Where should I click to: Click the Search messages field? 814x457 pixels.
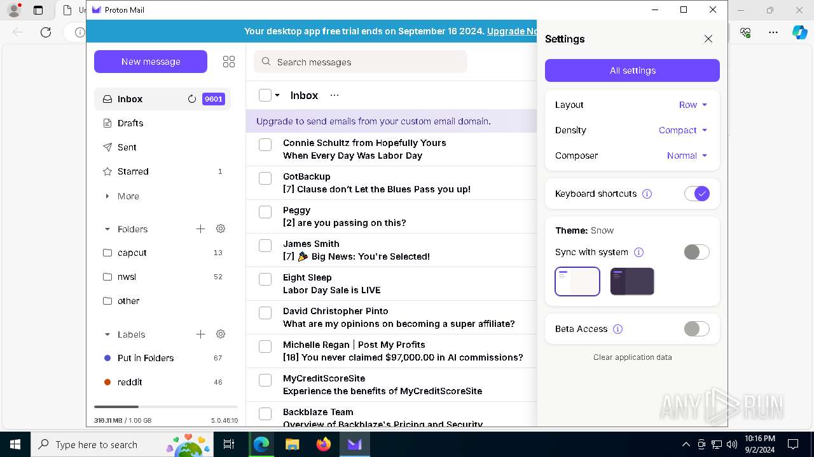click(x=361, y=62)
